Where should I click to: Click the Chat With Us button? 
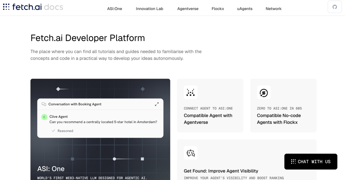pyautogui.click(x=311, y=161)
